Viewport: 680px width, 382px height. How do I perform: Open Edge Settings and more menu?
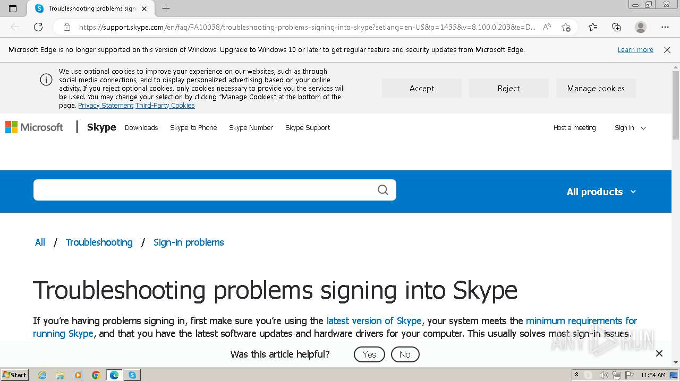click(x=665, y=27)
